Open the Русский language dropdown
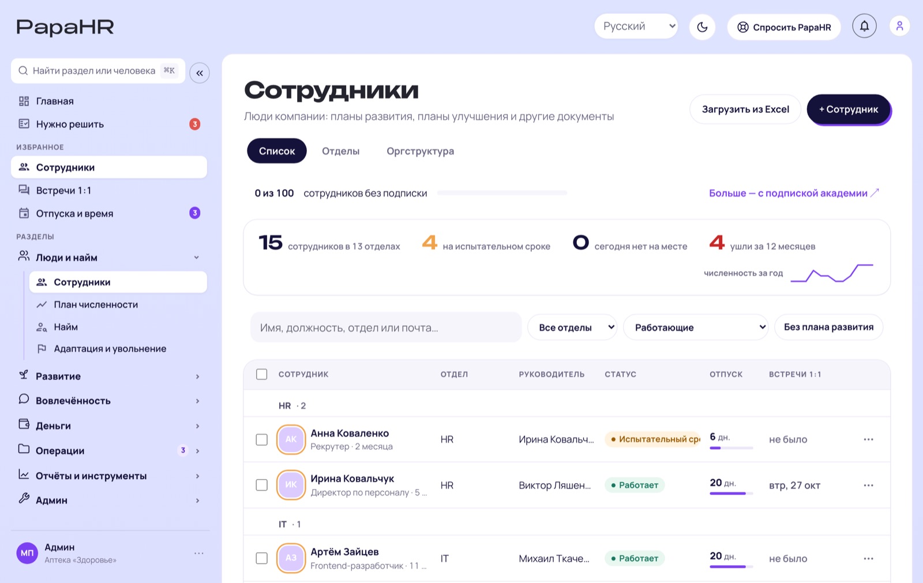Image resolution: width=923 pixels, height=583 pixels. point(636,26)
